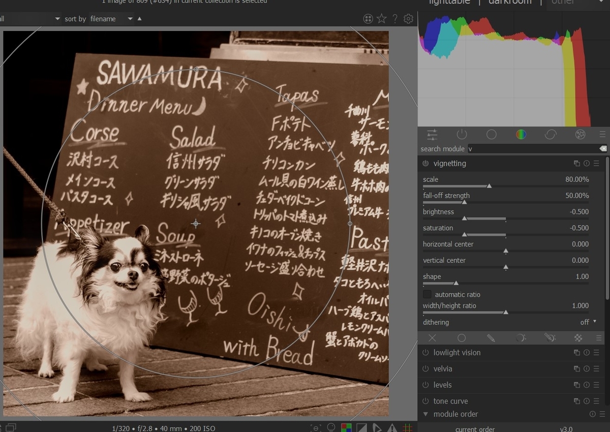Open vignetting multiple instances icon
This screenshot has height=432, width=610.
coord(576,164)
